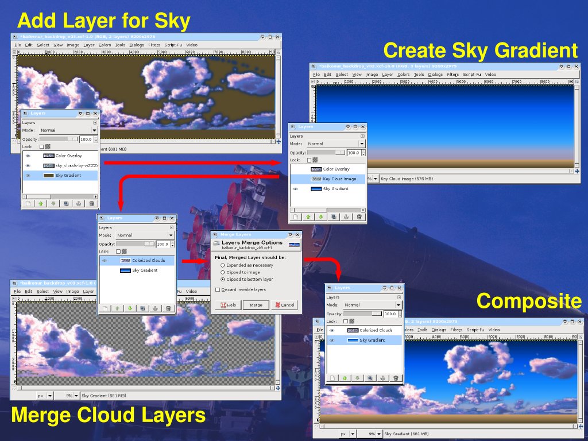Open Mode dropdown above Key Cloud Image layer
Image resolution: width=588 pixels, height=441 pixels.
(x=335, y=144)
